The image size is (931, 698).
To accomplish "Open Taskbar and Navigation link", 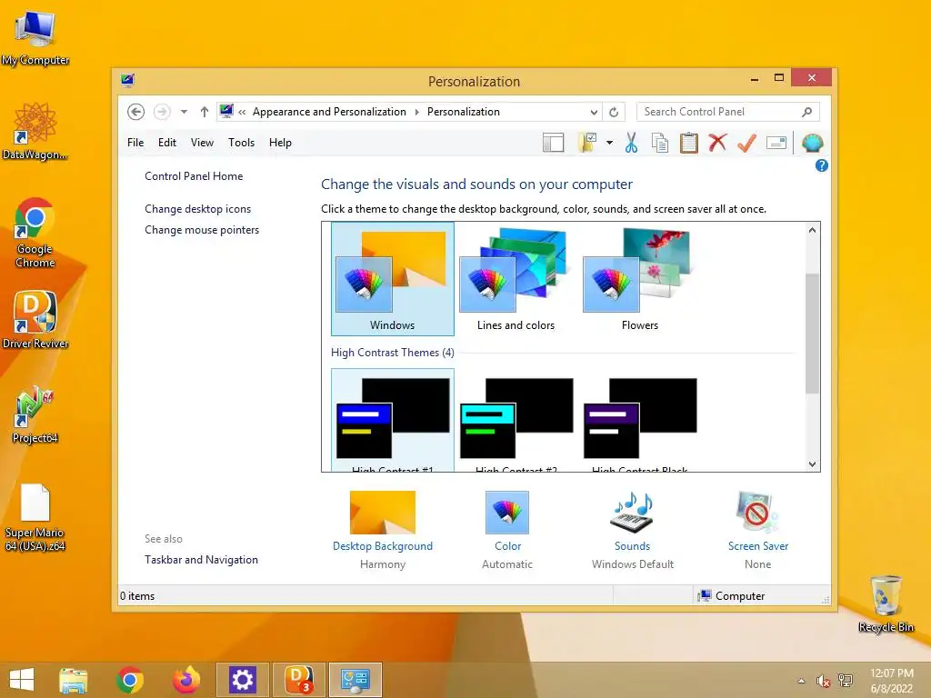I will coord(201,560).
